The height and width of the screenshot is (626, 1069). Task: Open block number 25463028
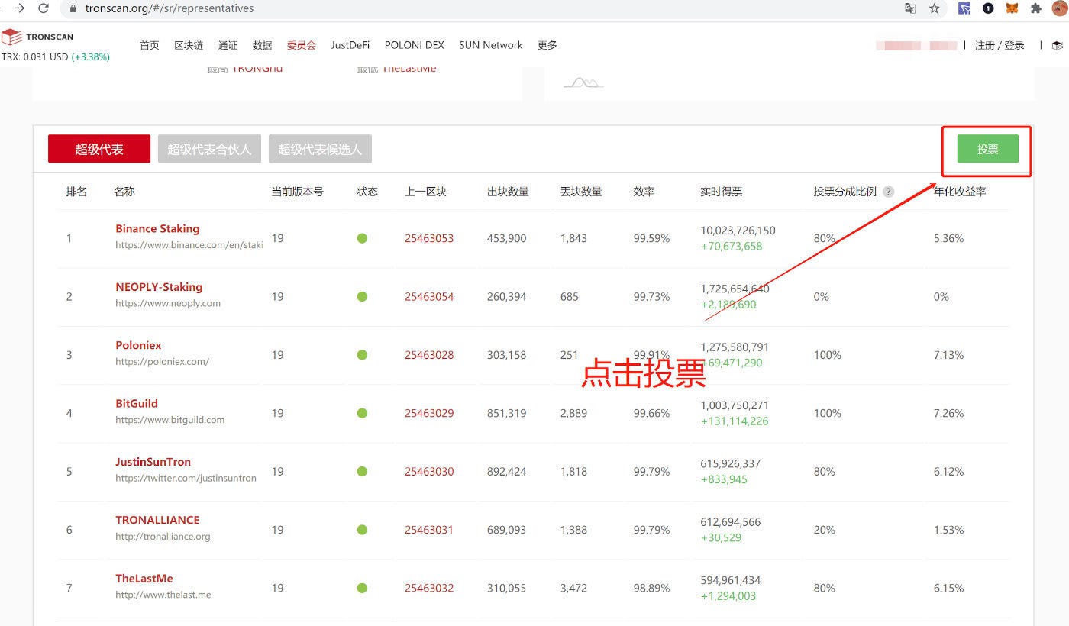[x=429, y=355]
